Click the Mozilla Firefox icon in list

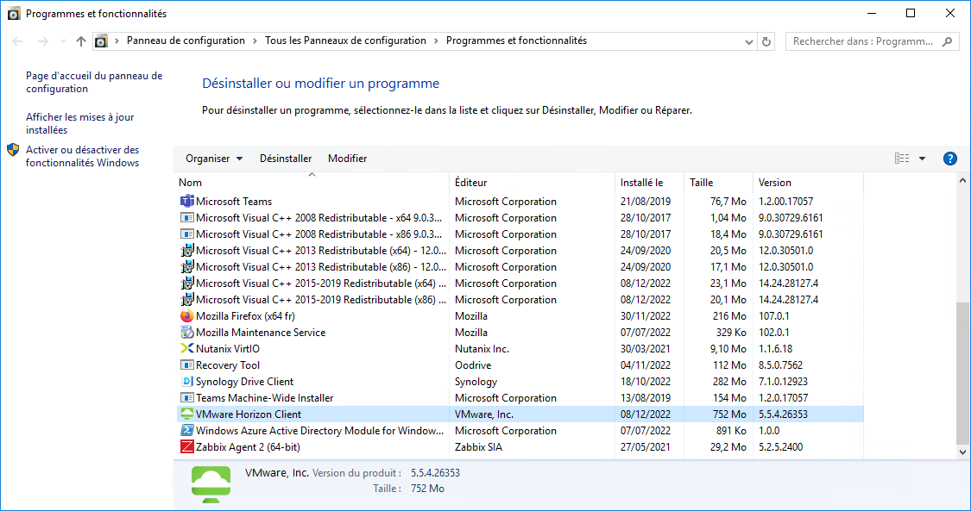(x=186, y=315)
